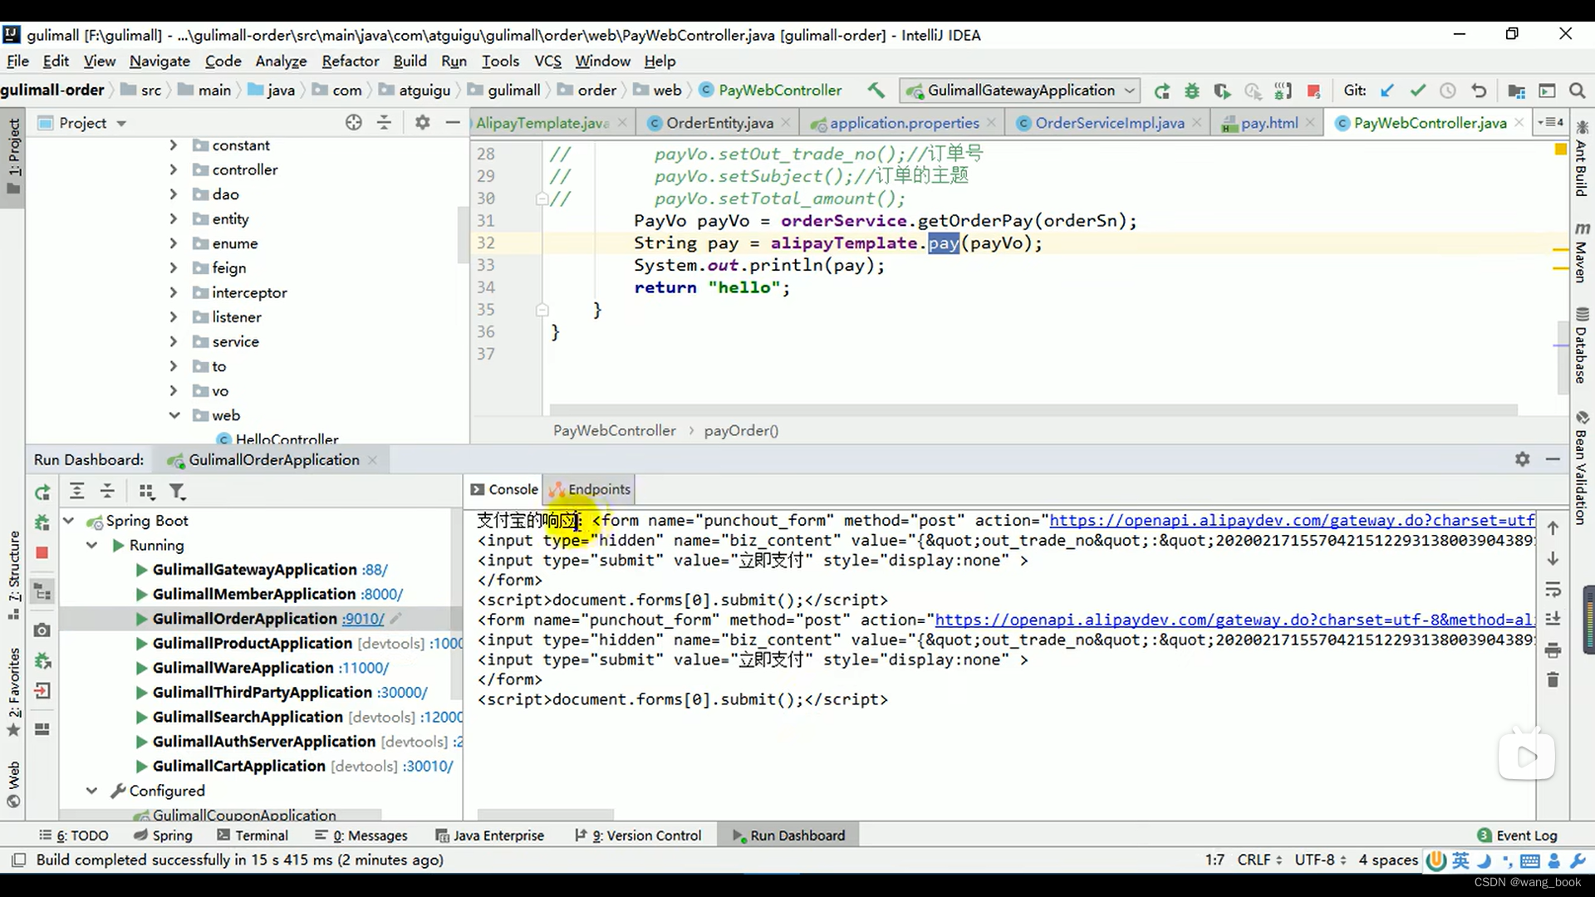Switch to the application.properties tab
This screenshot has width=1595, height=897.
(x=904, y=123)
